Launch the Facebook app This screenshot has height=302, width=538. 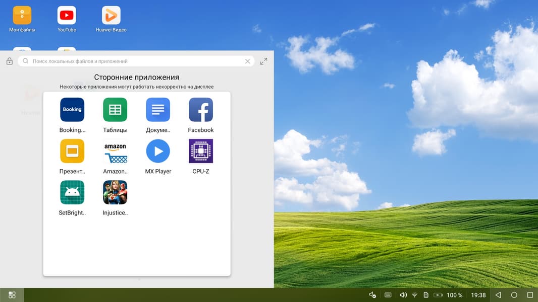pyautogui.click(x=201, y=110)
